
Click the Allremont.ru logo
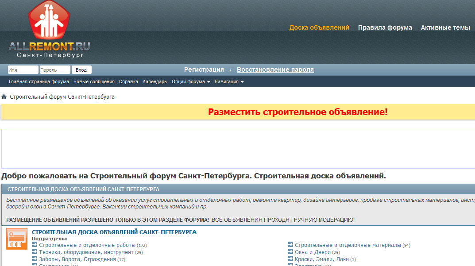(49, 29)
